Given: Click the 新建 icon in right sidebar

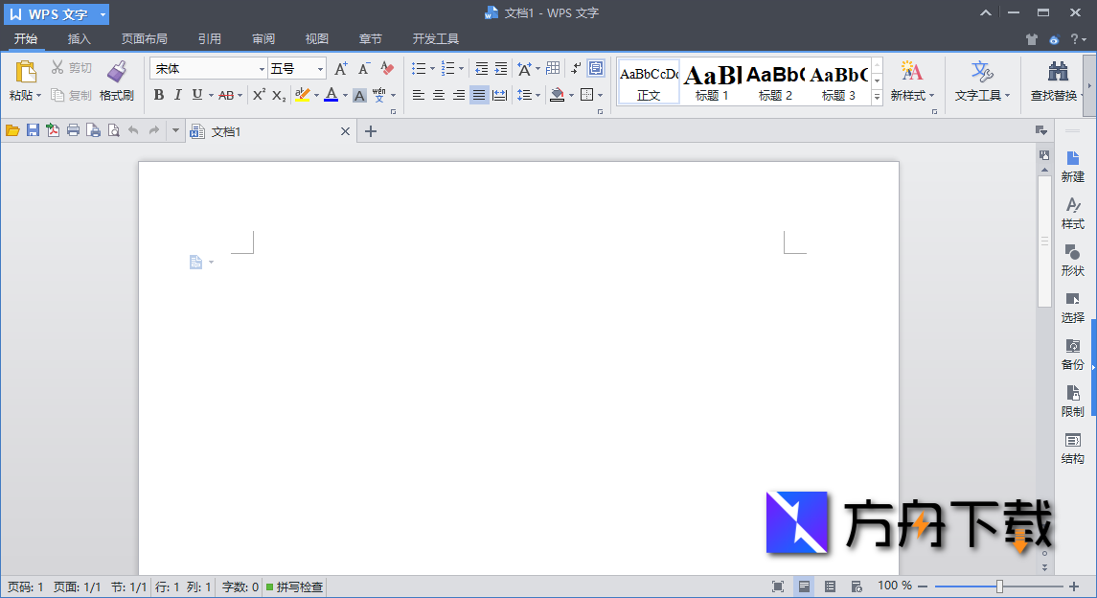Looking at the screenshot, I should pos(1073,165).
